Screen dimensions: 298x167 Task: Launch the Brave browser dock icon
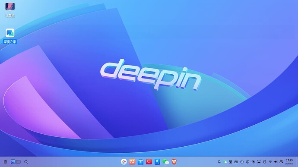174,162
